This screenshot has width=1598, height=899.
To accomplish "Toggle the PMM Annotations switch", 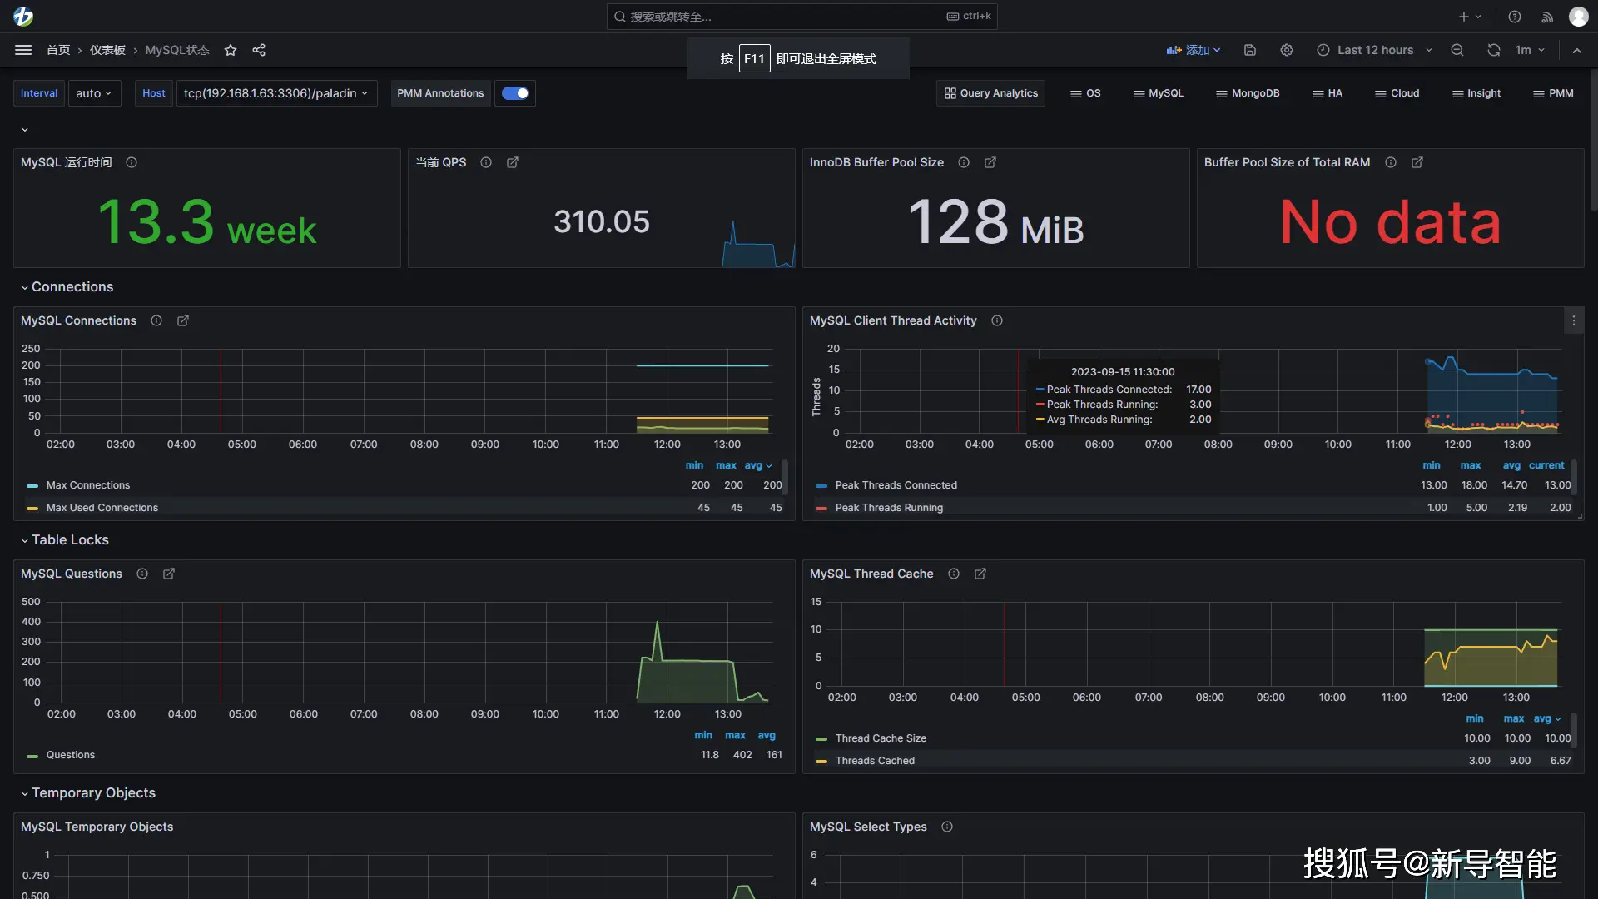I will (x=515, y=93).
